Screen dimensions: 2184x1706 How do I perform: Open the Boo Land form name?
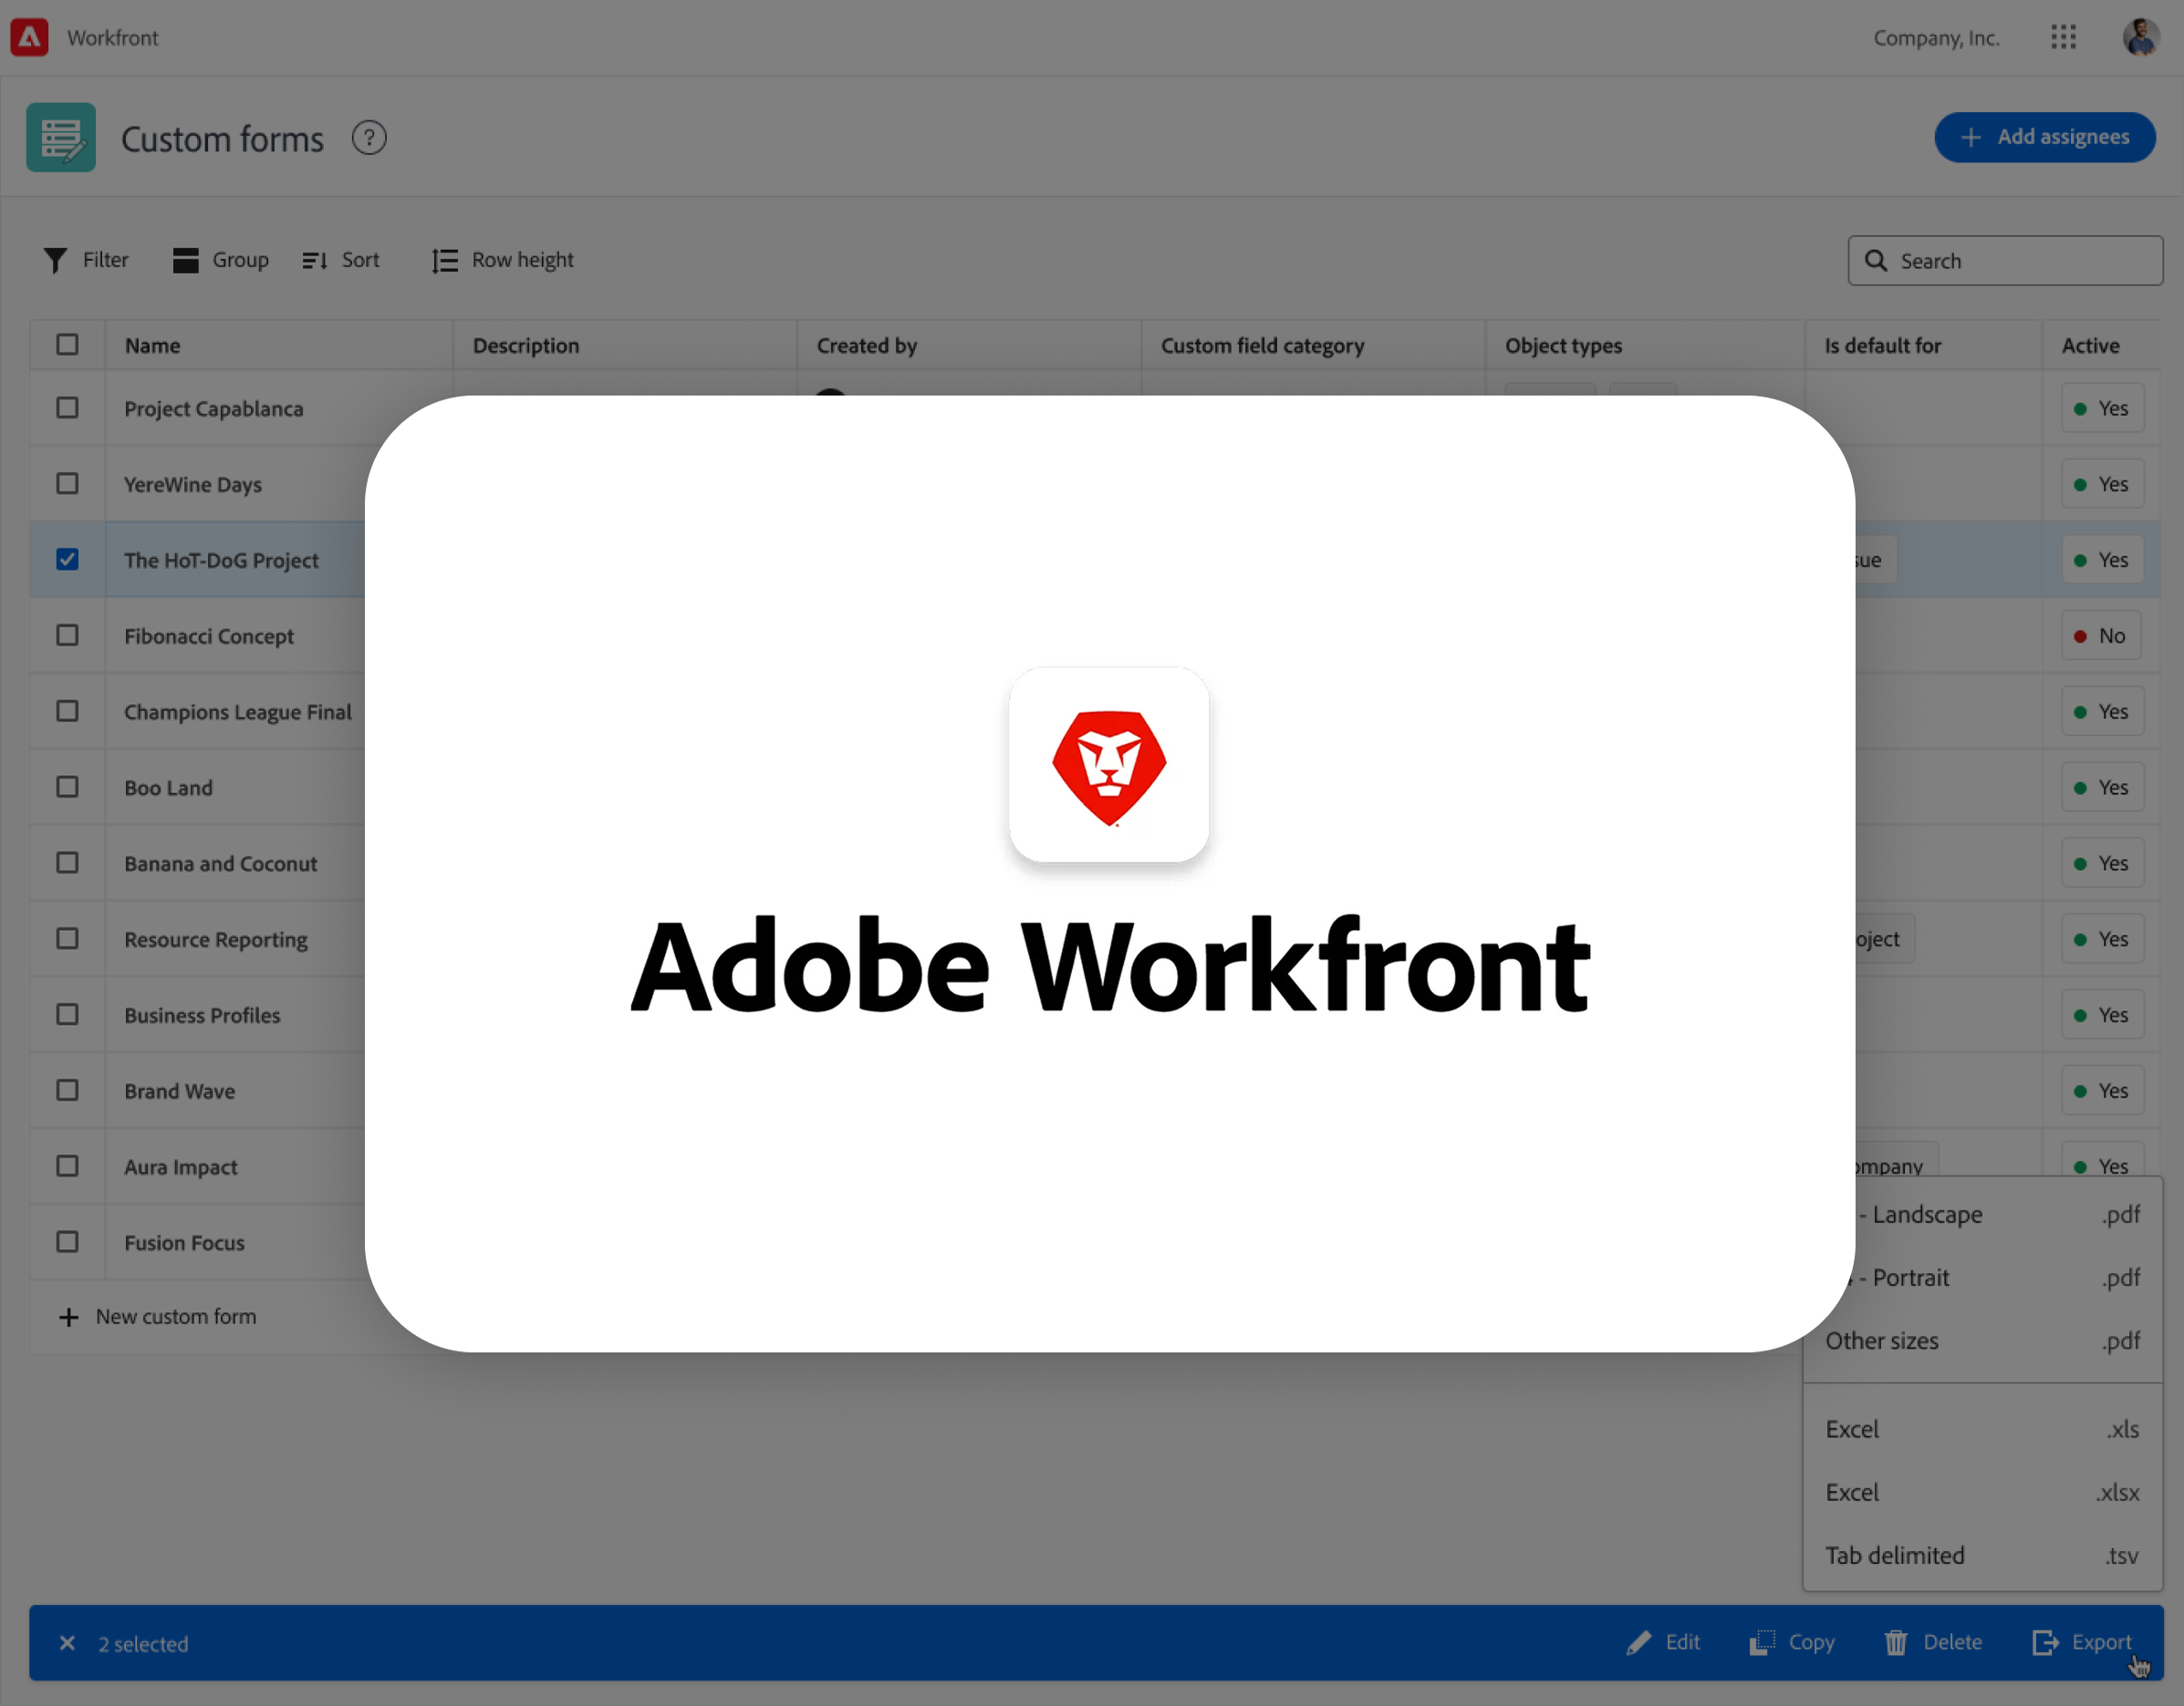(x=168, y=788)
